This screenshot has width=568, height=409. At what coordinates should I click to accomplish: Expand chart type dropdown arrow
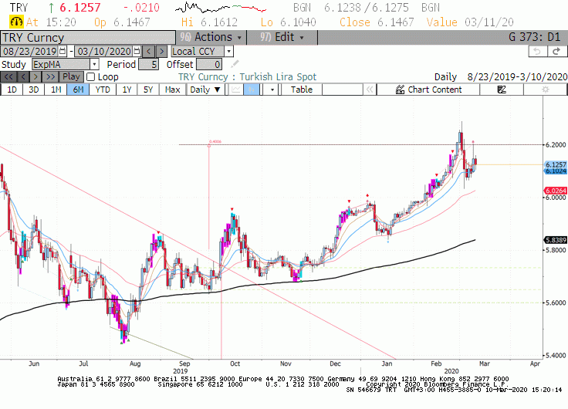(x=272, y=90)
